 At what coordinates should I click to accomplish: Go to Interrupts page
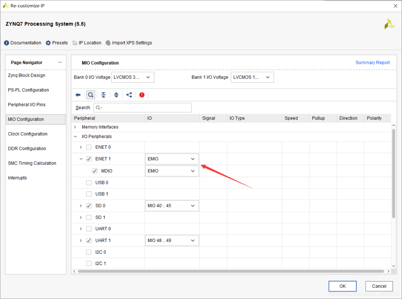click(x=17, y=178)
